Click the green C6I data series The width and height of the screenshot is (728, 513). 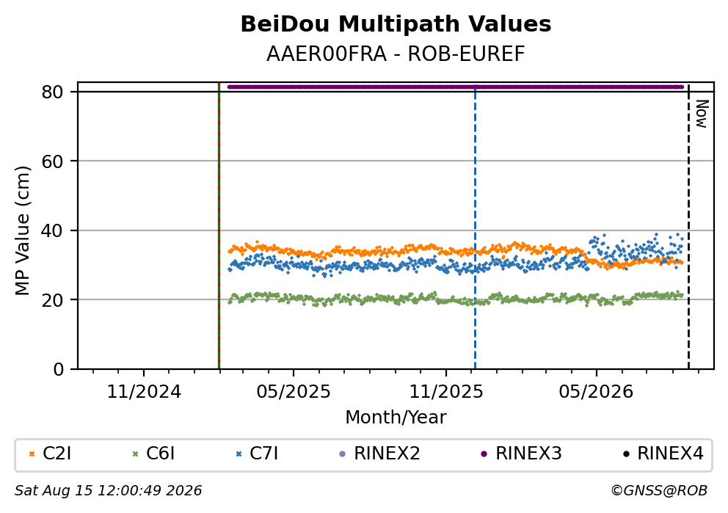click(x=456, y=298)
